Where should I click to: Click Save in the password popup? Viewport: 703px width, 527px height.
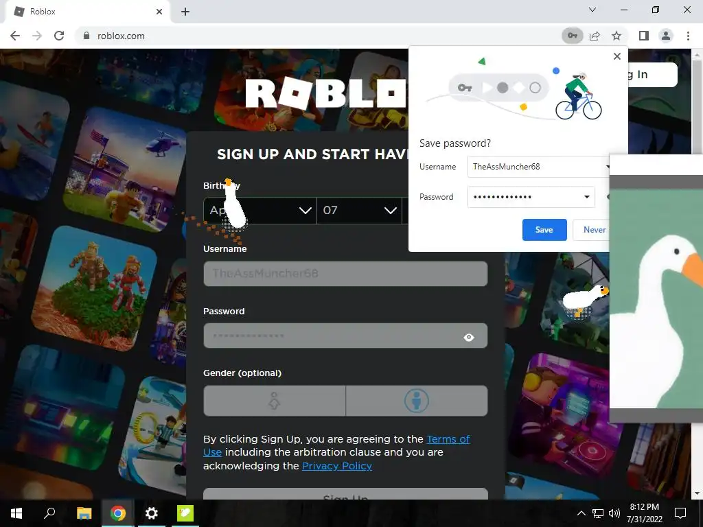click(544, 229)
